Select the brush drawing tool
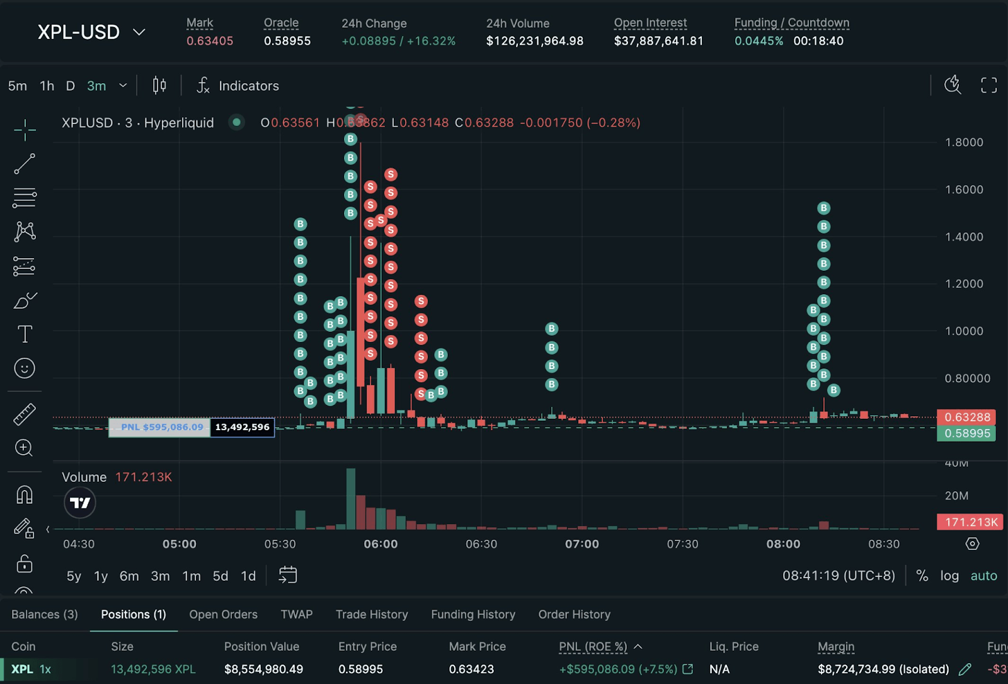Viewport: 1008px width, 684px height. coord(25,300)
